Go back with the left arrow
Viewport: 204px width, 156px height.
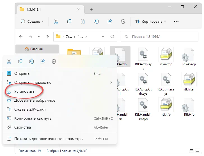(x=21, y=37)
